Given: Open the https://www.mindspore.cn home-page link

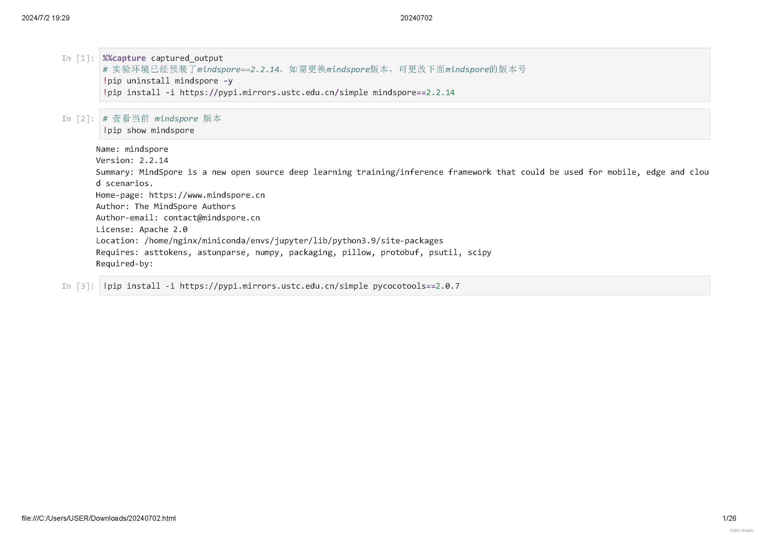Looking at the screenshot, I should pyautogui.click(x=207, y=195).
